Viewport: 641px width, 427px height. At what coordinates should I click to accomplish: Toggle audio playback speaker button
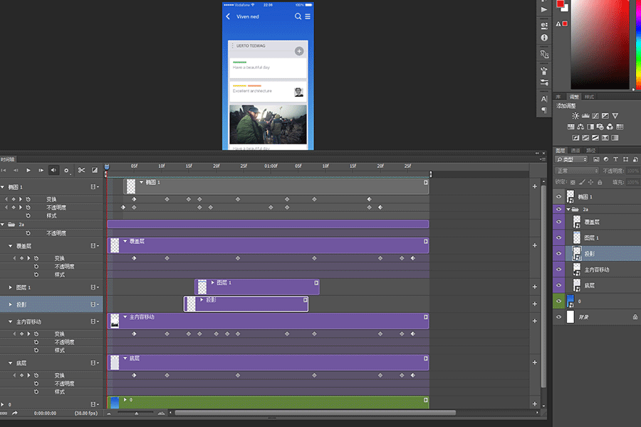53,170
